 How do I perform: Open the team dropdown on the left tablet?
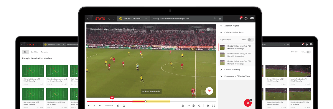pyautogui.click(x=55, y=44)
